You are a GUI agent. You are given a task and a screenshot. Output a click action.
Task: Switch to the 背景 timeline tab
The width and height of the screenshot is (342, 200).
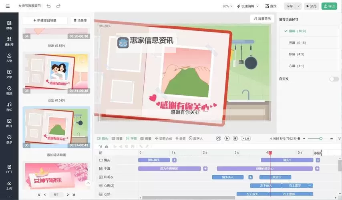point(117,138)
